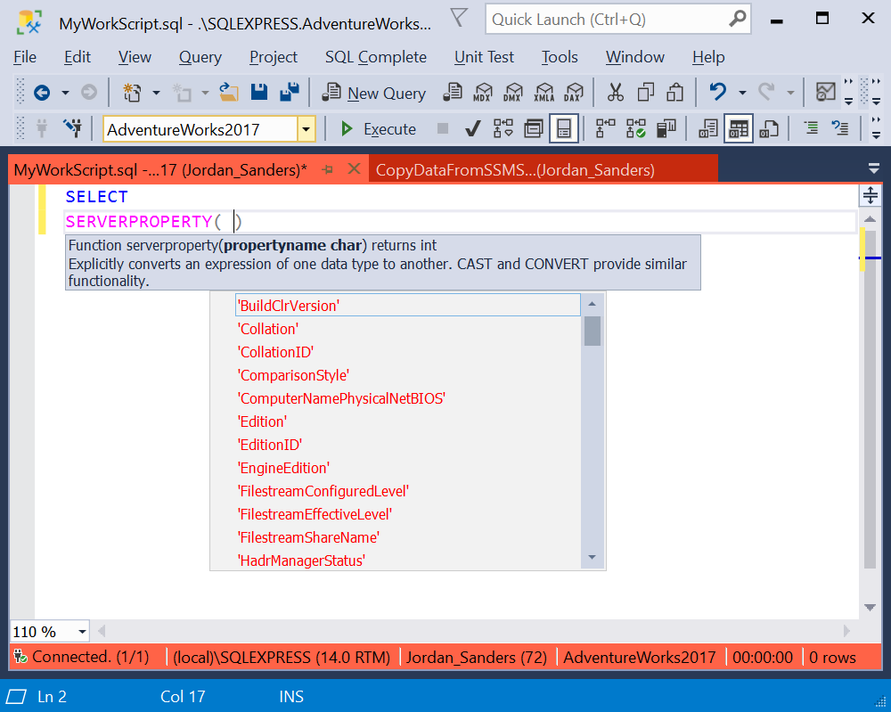891x712 pixels.
Task: Expand SQL editor toolbar overflow options
Action: coord(876,128)
